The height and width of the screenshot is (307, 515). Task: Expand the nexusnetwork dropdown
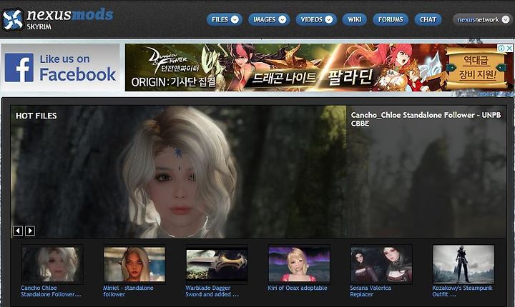click(483, 20)
